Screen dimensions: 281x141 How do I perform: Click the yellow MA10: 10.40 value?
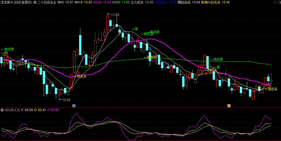(83, 3)
